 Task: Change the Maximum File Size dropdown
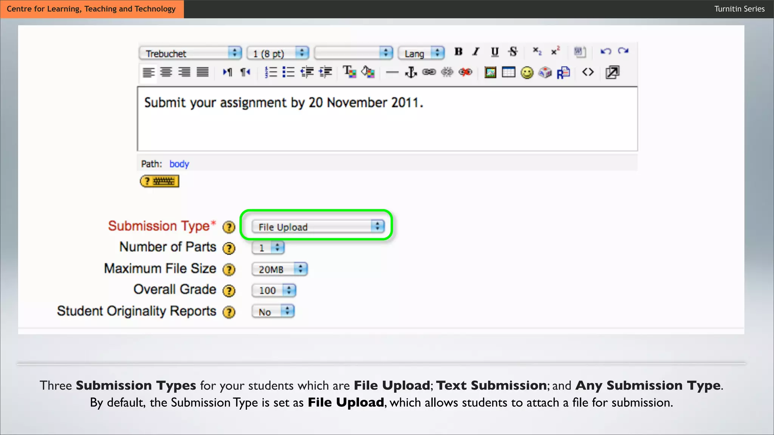(280, 269)
